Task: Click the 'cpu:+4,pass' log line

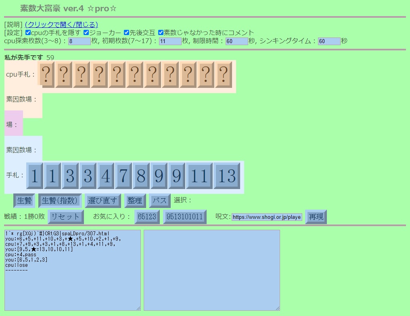Action: pos(21,255)
